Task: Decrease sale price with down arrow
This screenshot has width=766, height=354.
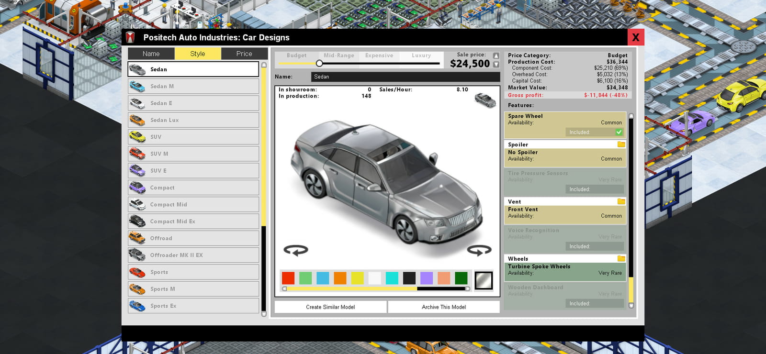Action: [x=496, y=64]
